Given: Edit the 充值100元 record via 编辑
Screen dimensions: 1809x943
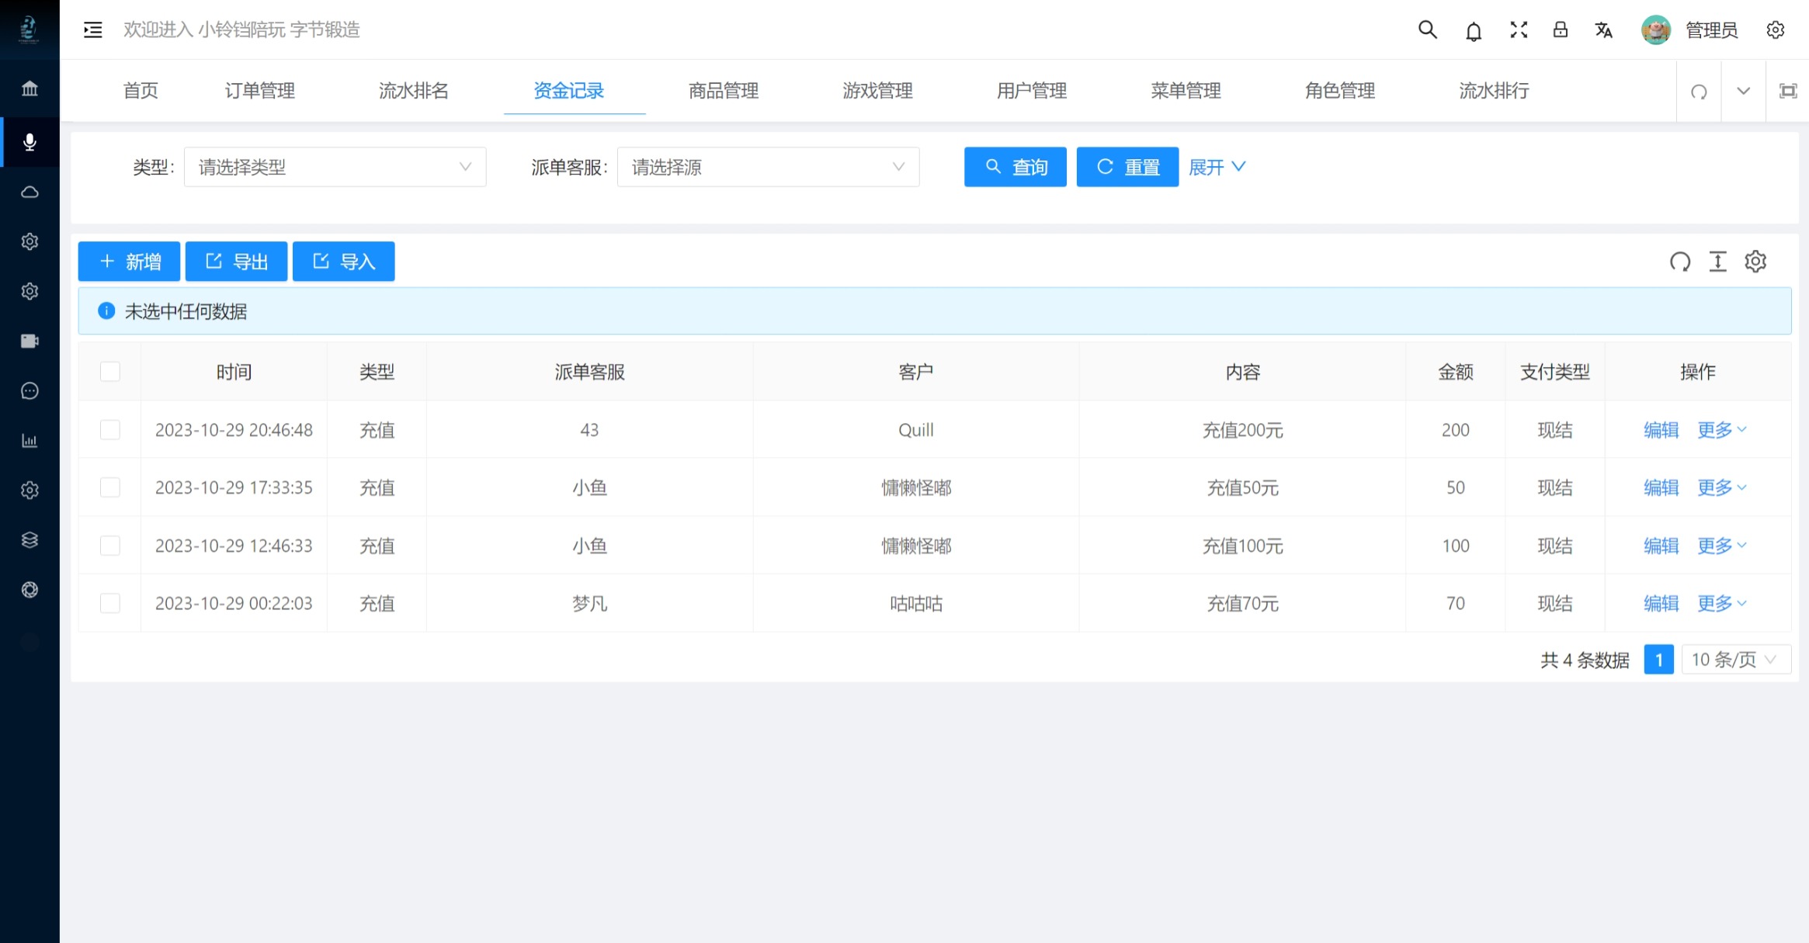Looking at the screenshot, I should (x=1661, y=546).
